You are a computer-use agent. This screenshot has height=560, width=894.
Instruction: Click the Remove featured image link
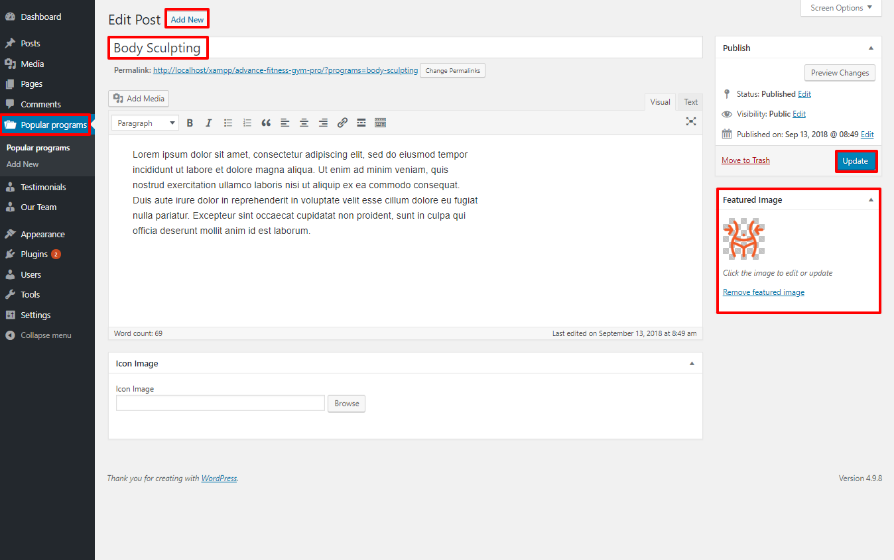point(763,292)
